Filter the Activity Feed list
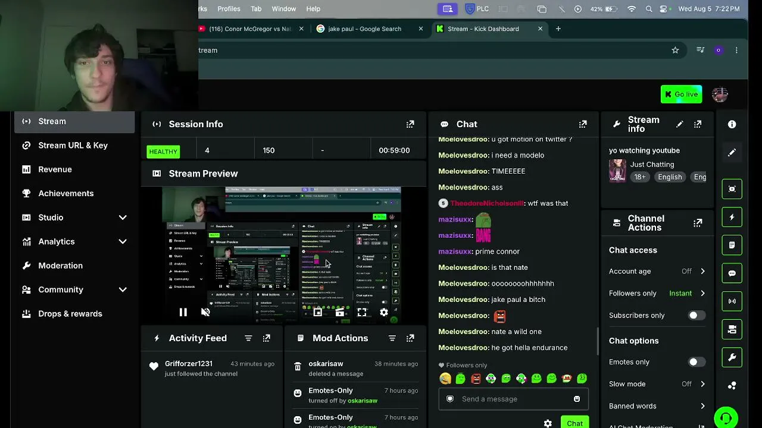 [x=248, y=338]
